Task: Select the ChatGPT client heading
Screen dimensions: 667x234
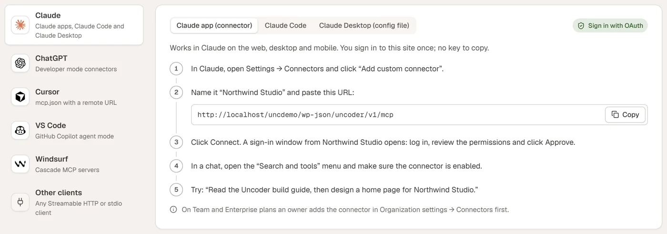Action: coord(51,58)
